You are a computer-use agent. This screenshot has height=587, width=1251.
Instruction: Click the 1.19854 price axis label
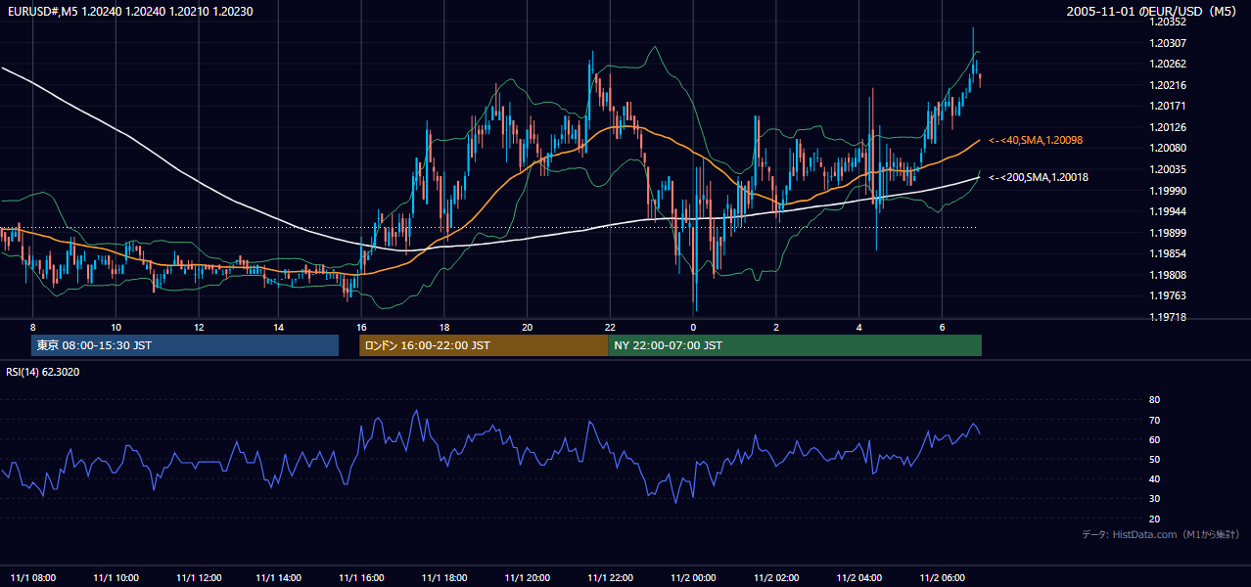[x=1168, y=253]
